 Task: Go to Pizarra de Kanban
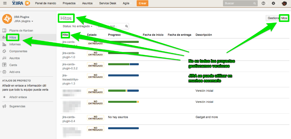21,31
